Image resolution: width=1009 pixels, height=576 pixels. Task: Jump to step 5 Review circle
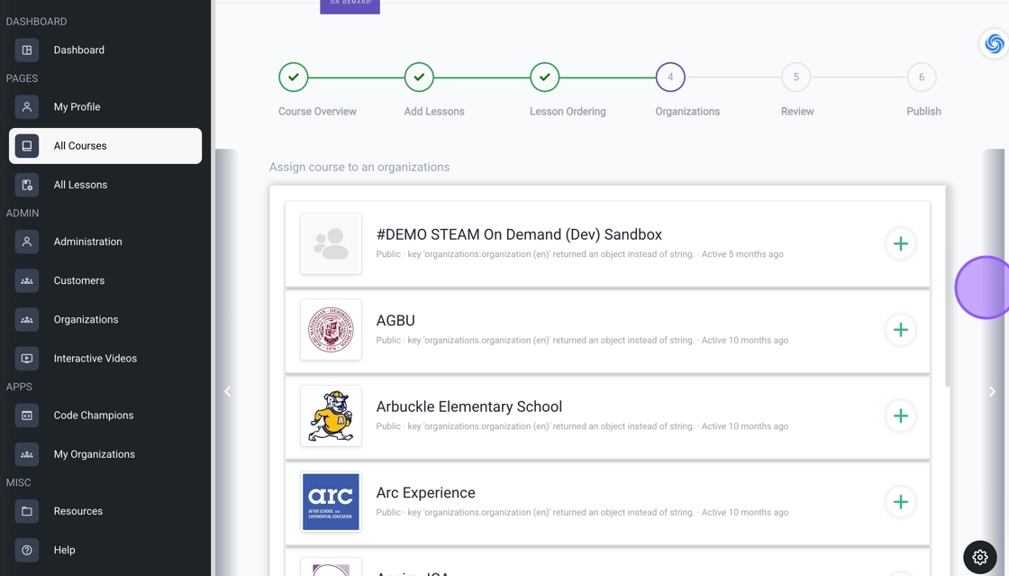[796, 78]
